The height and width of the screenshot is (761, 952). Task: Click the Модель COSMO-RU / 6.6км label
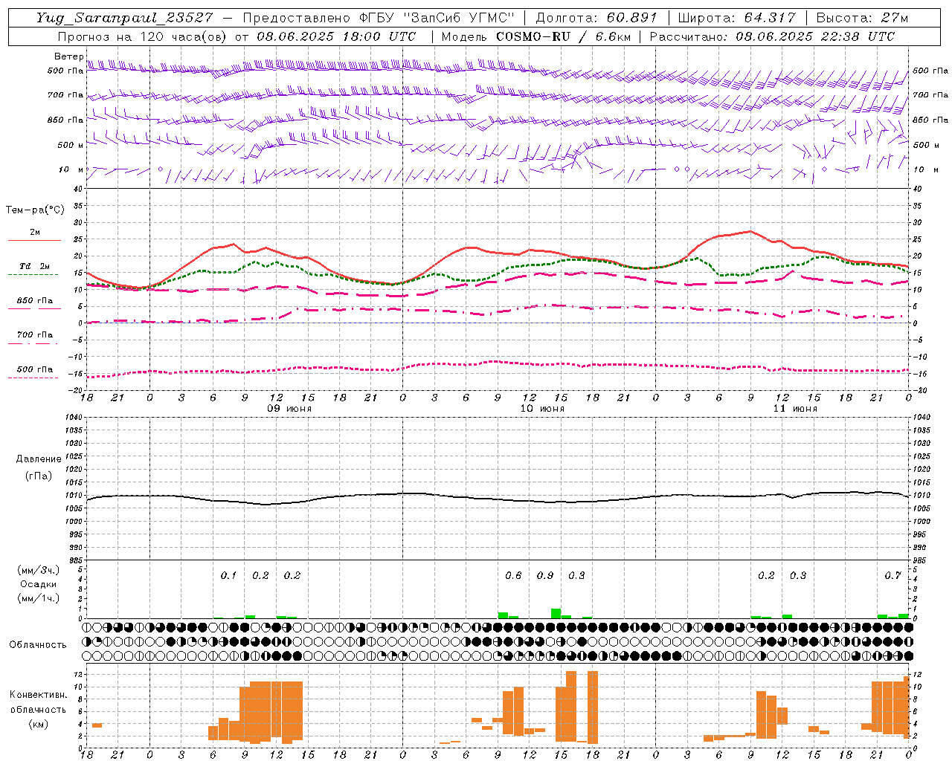click(x=535, y=36)
